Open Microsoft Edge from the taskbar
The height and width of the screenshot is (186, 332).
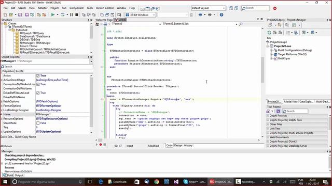tap(101, 181)
